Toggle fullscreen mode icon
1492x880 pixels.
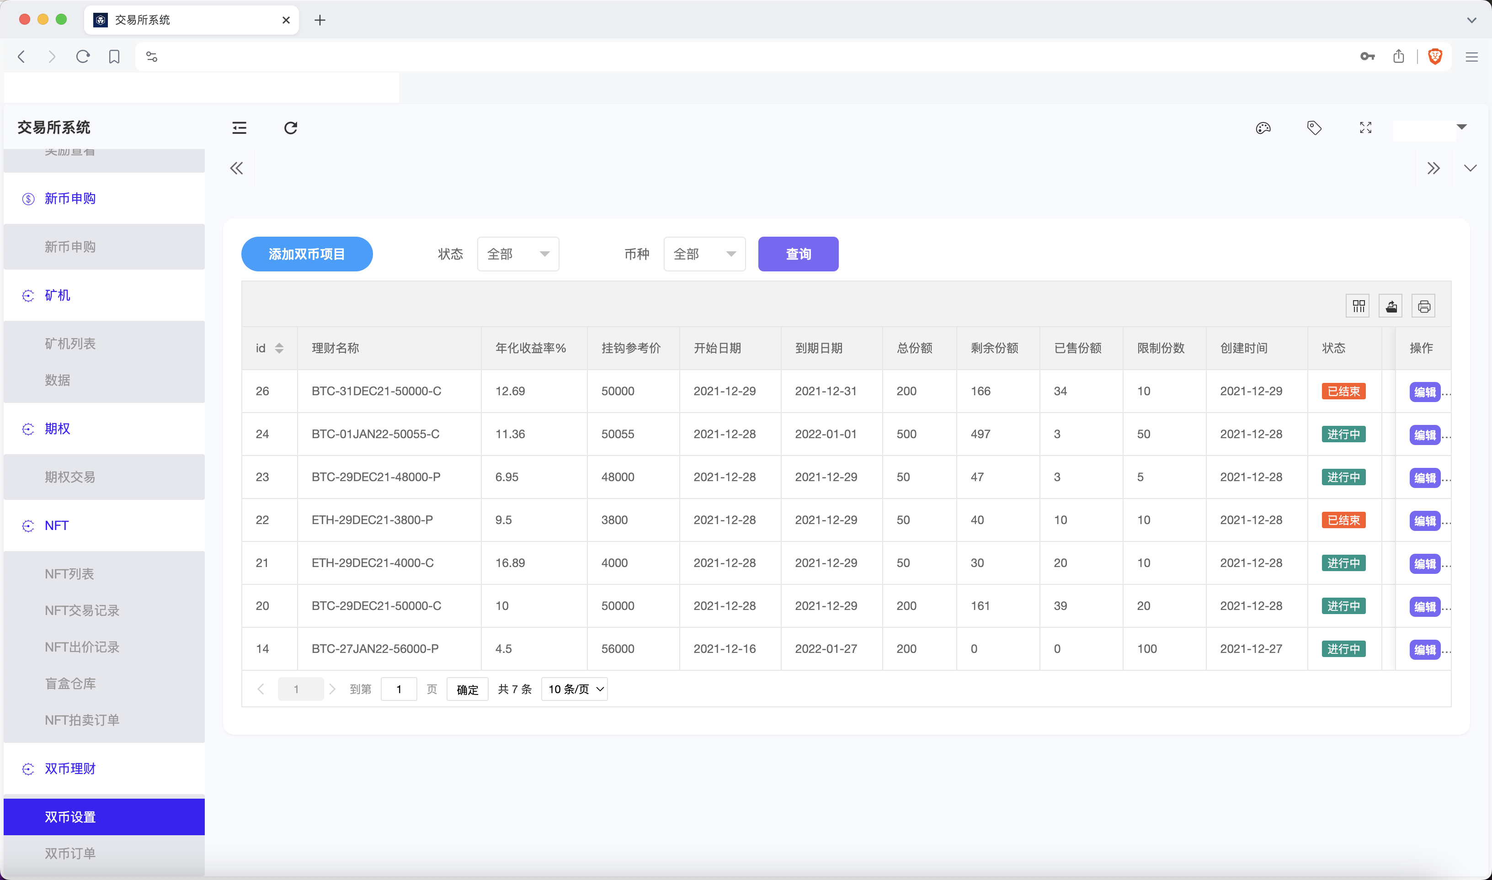tap(1366, 127)
